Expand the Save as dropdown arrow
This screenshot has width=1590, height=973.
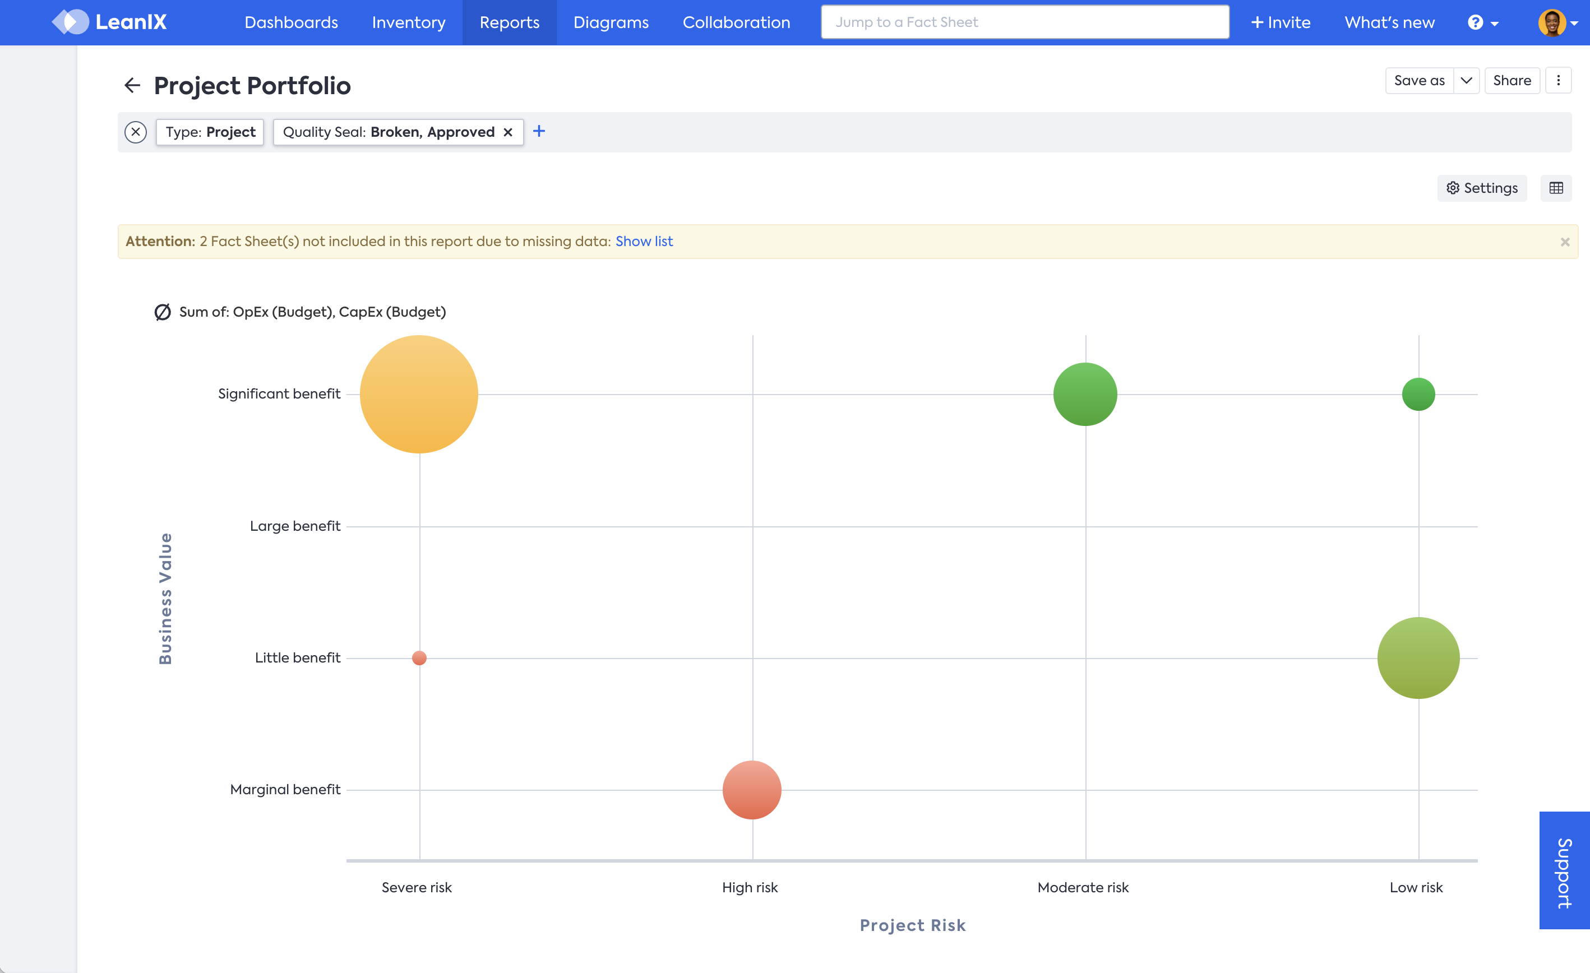coord(1466,81)
